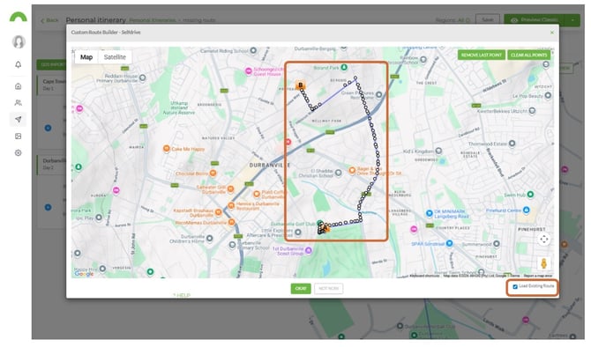This screenshot has height=347, width=591.
Task: Open settings gear in sidebar
Action: pos(19,152)
